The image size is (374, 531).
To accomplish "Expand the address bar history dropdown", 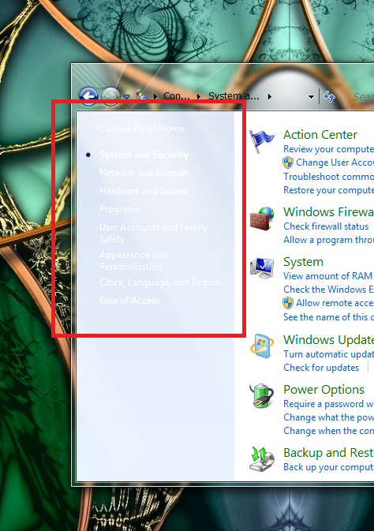I will pyautogui.click(x=311, y=97).
